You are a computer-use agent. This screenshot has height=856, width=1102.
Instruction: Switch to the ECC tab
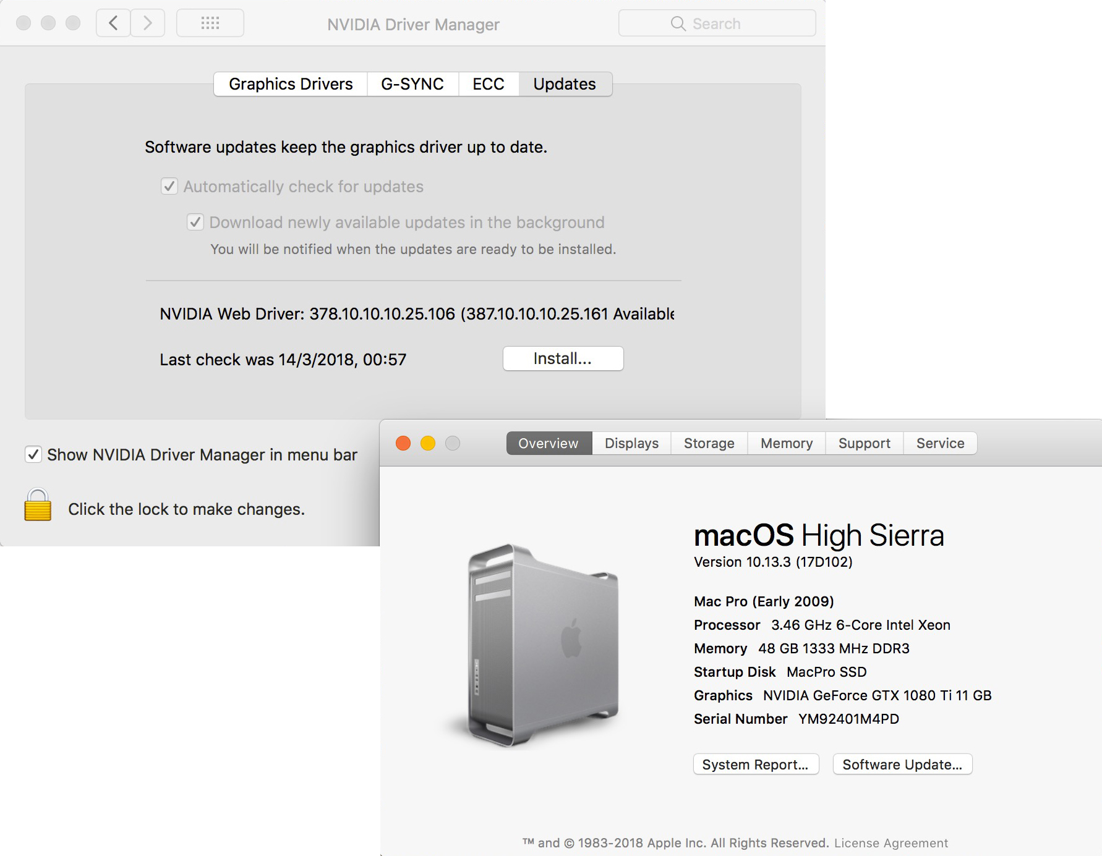click(x=489, y=84)
